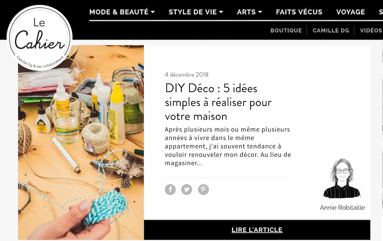The image size is (383, 241).
Task: Select the Annie Robitaille author name
Action: (342, 208)
